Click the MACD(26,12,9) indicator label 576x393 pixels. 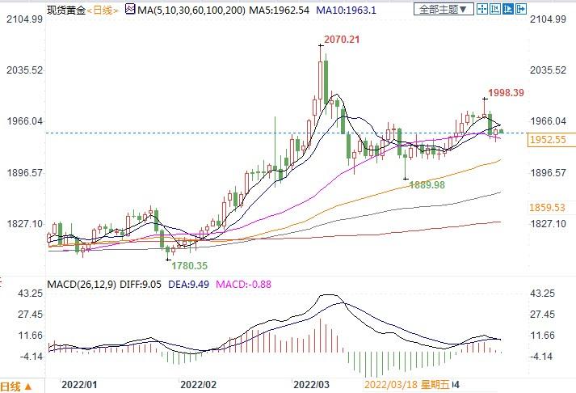82,285
